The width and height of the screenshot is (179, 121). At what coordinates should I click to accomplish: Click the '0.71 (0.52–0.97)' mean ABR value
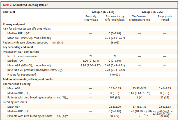(x=114, y=38)
